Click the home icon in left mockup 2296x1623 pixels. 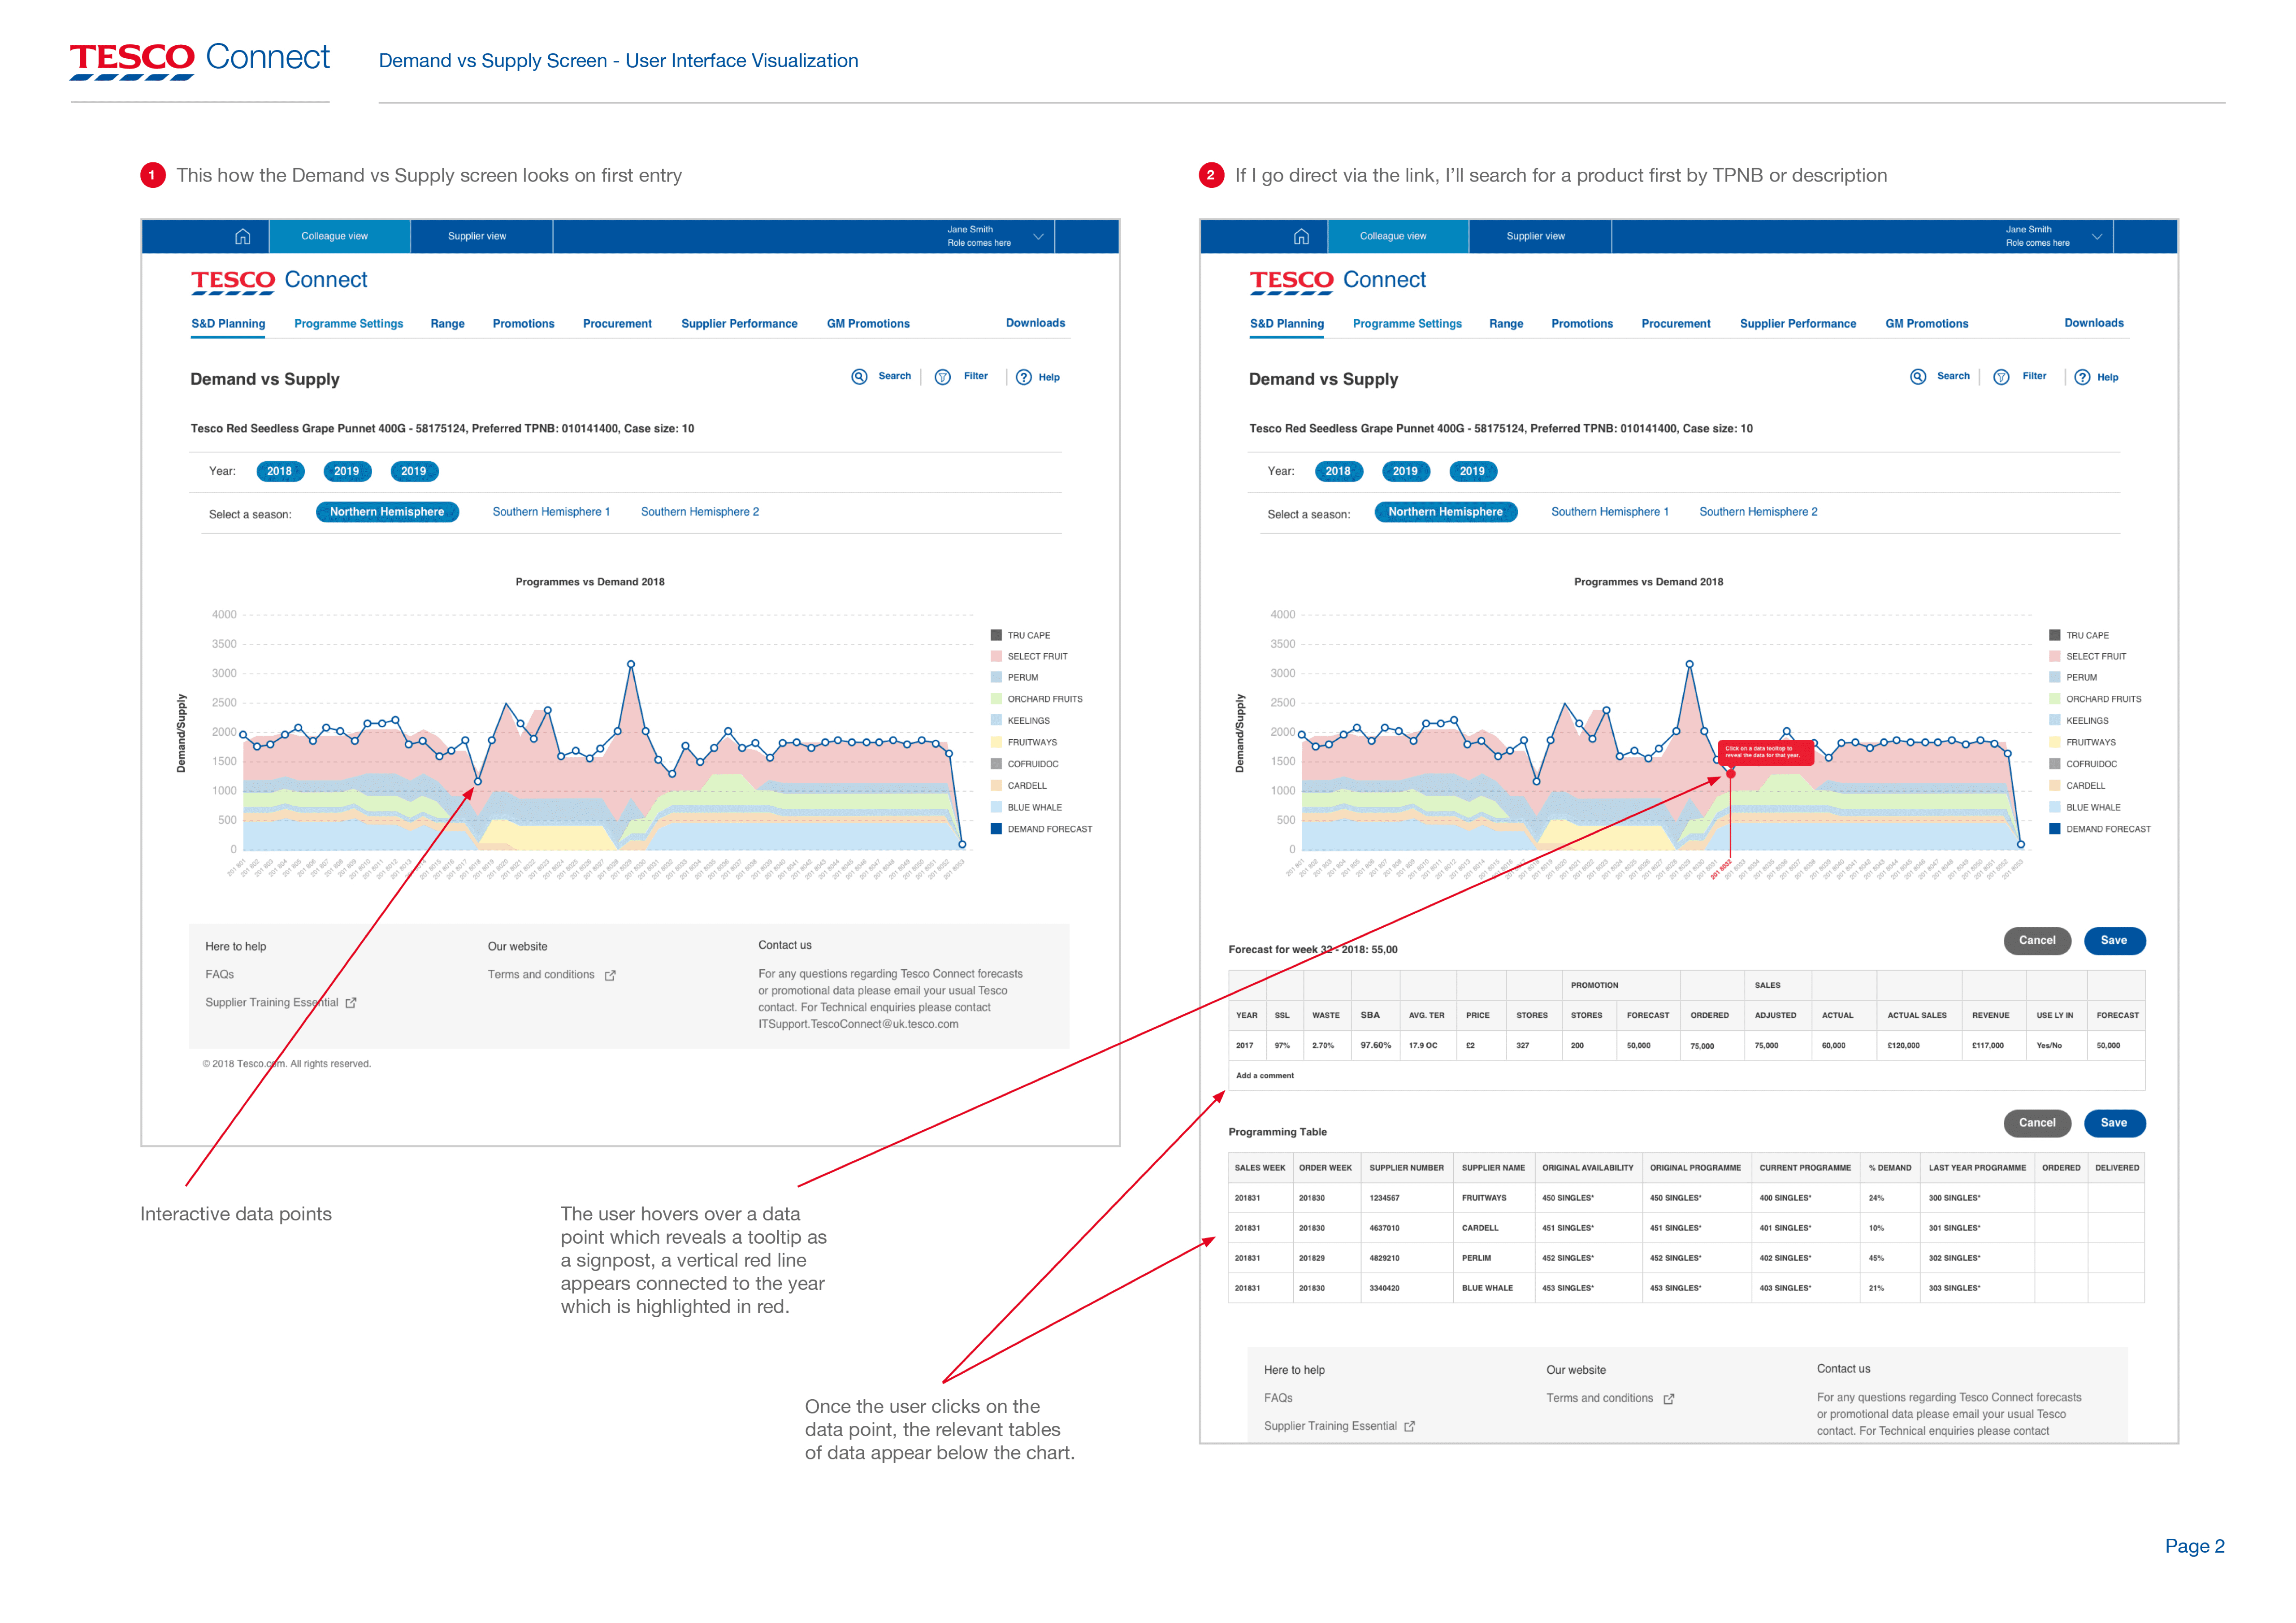tap(242, 236)
